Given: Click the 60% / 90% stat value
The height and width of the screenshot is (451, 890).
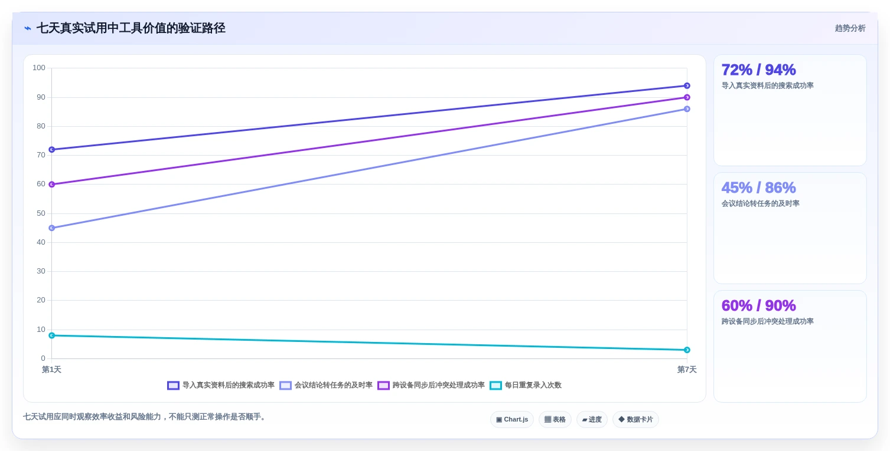Looking at the screenshot, I should tap(758, 306).
